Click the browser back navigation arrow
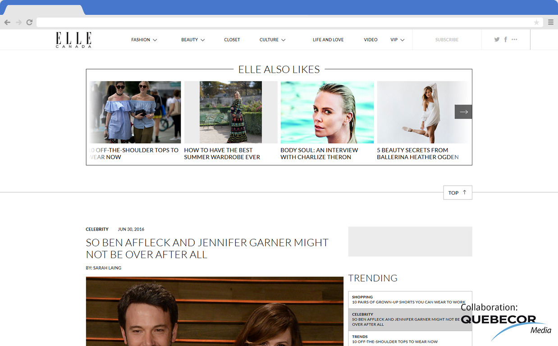 click(x=7, y=22)
